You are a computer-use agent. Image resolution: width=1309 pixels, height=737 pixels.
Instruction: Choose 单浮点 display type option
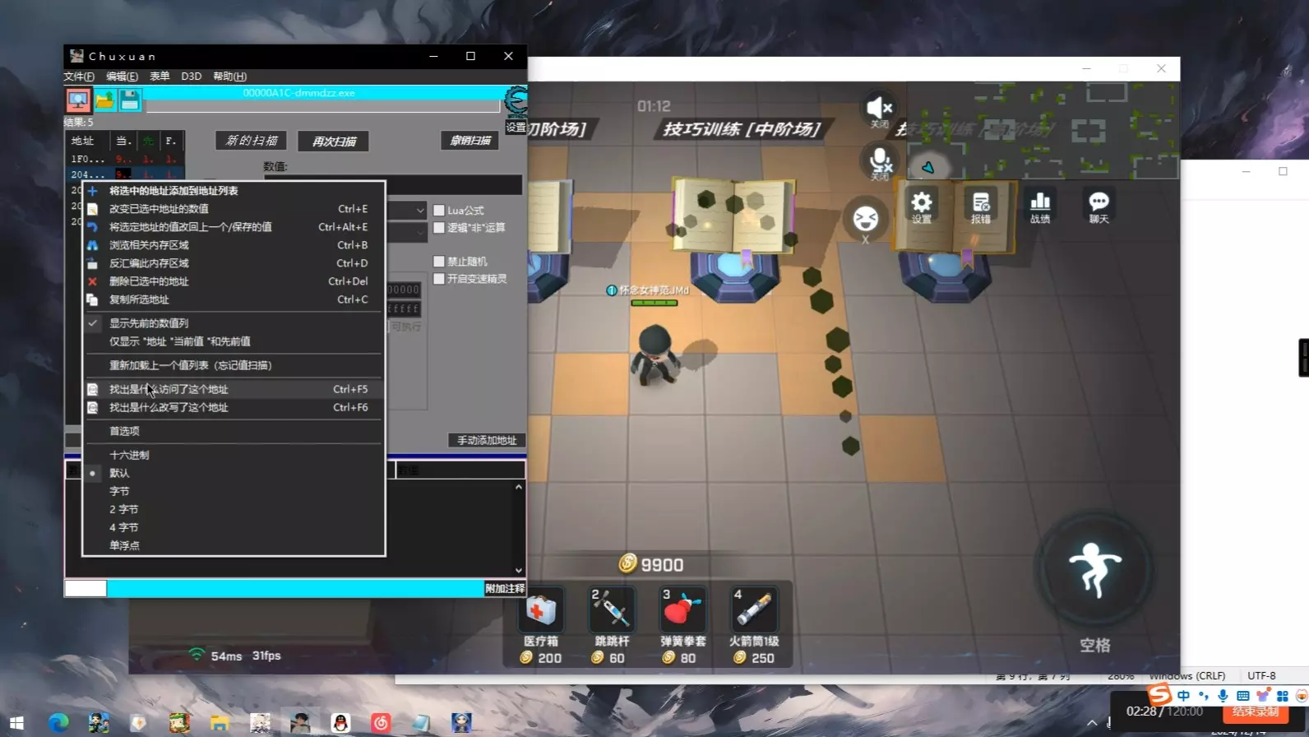234,545
